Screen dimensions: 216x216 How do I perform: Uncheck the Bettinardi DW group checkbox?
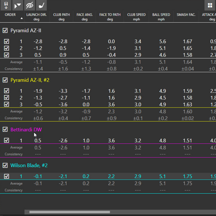point(5,130)
